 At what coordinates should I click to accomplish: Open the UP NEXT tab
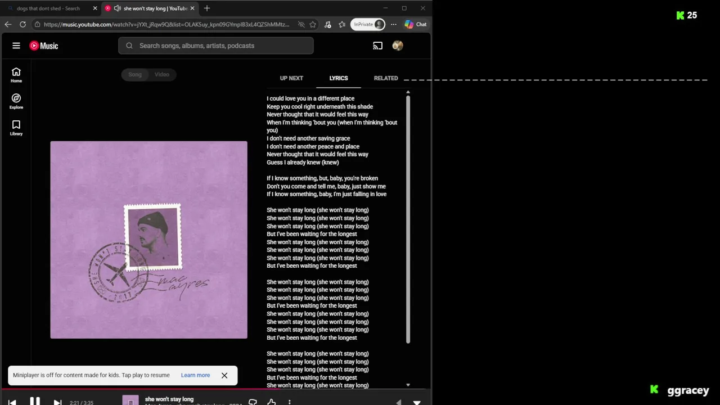click(x=291, y=78)
